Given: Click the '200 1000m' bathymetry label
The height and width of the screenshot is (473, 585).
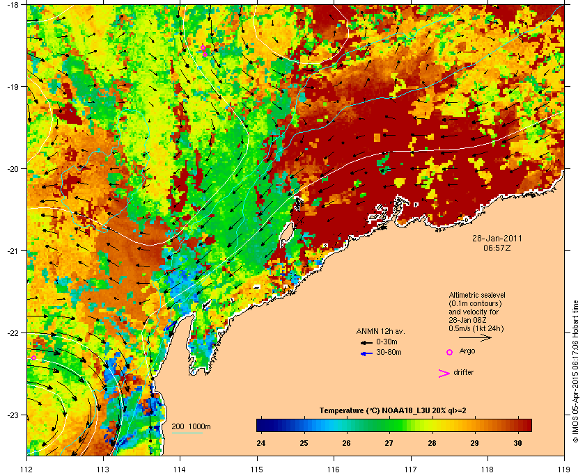Looking at the screenshot, I should 191,426.
